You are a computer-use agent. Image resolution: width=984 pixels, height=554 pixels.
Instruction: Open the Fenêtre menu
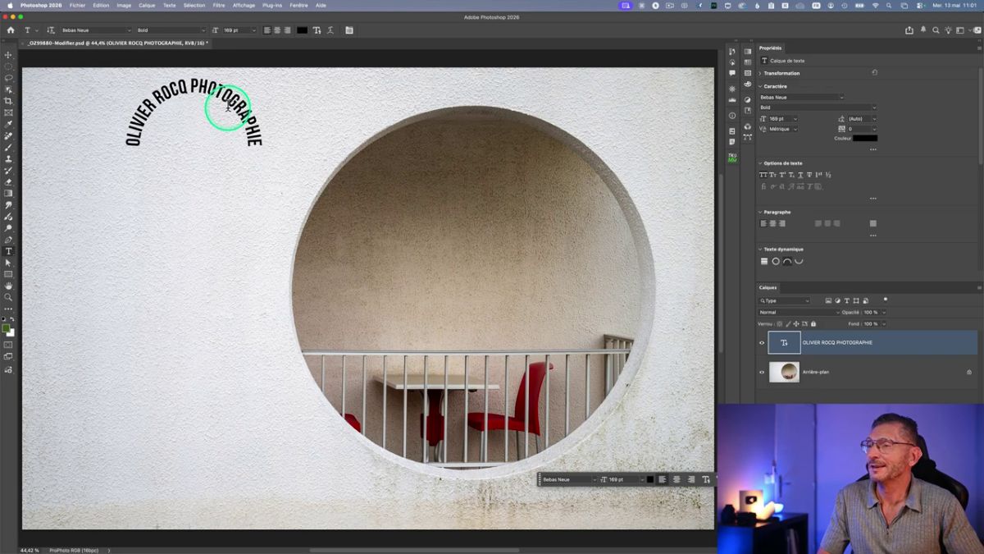tap(298, 5)
